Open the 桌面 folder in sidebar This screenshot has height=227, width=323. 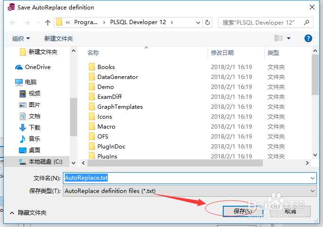pos(30,150)
